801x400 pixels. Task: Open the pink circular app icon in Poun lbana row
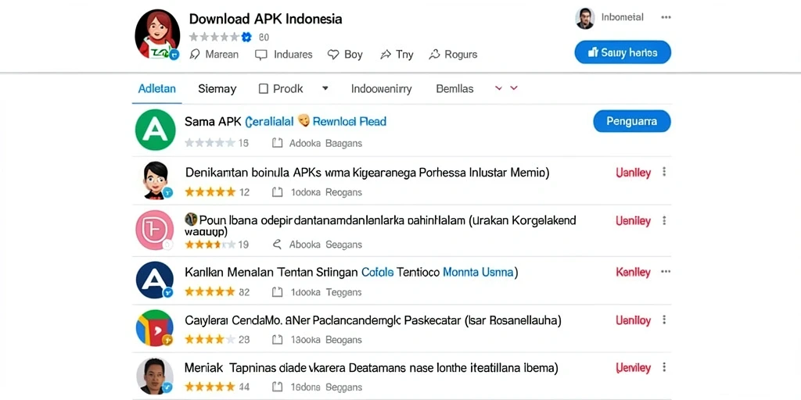point(155,230)
